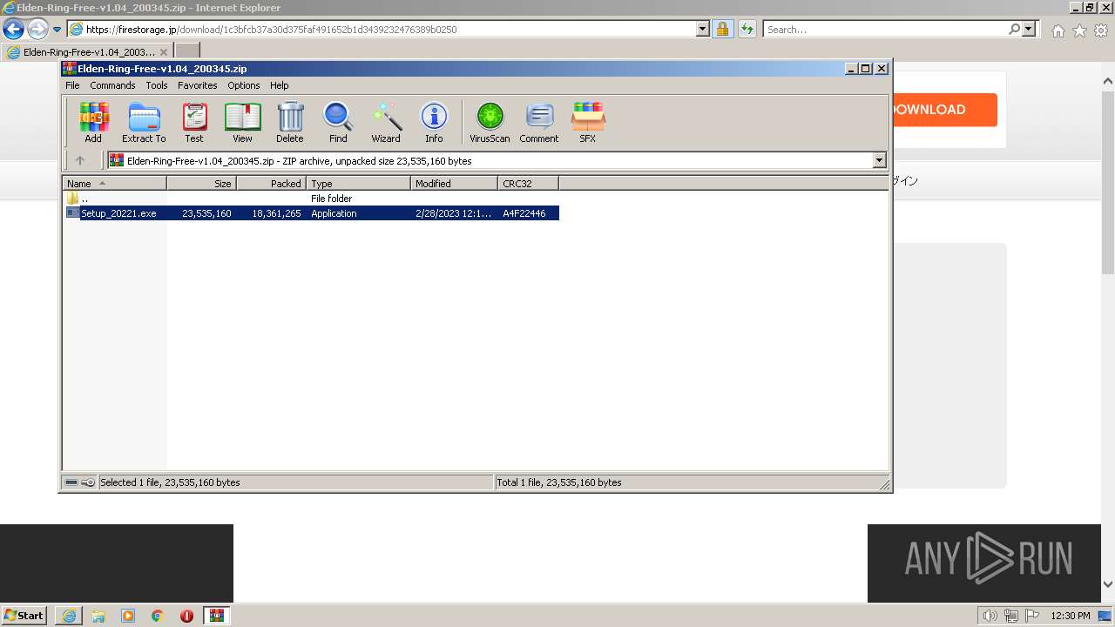Sort by the Name column header
1115x627 pixels.
coord(114,183)
